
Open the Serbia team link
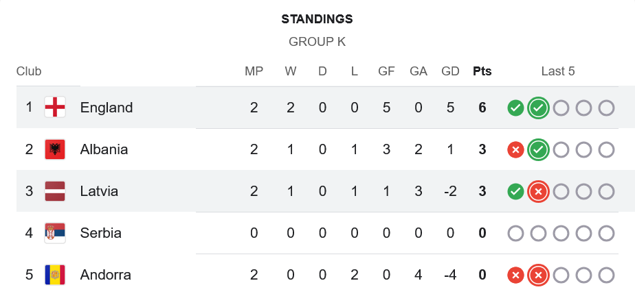[101, 233]
